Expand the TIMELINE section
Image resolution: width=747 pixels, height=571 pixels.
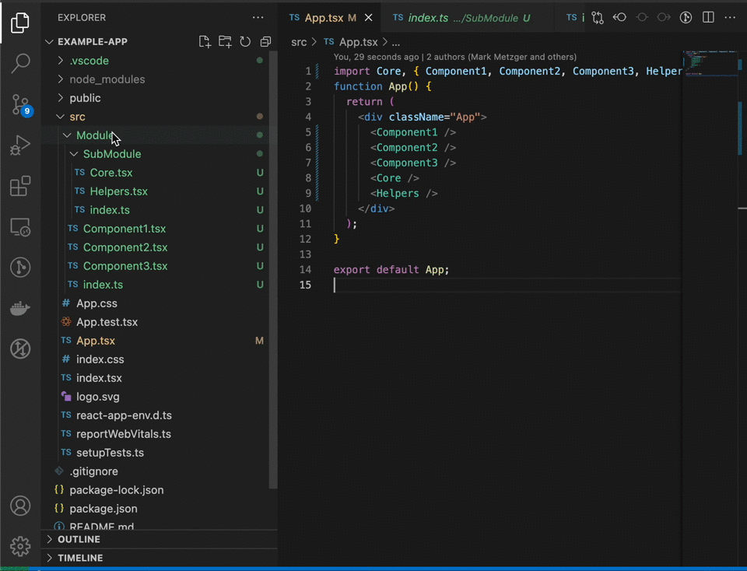(x=159, y=558)
